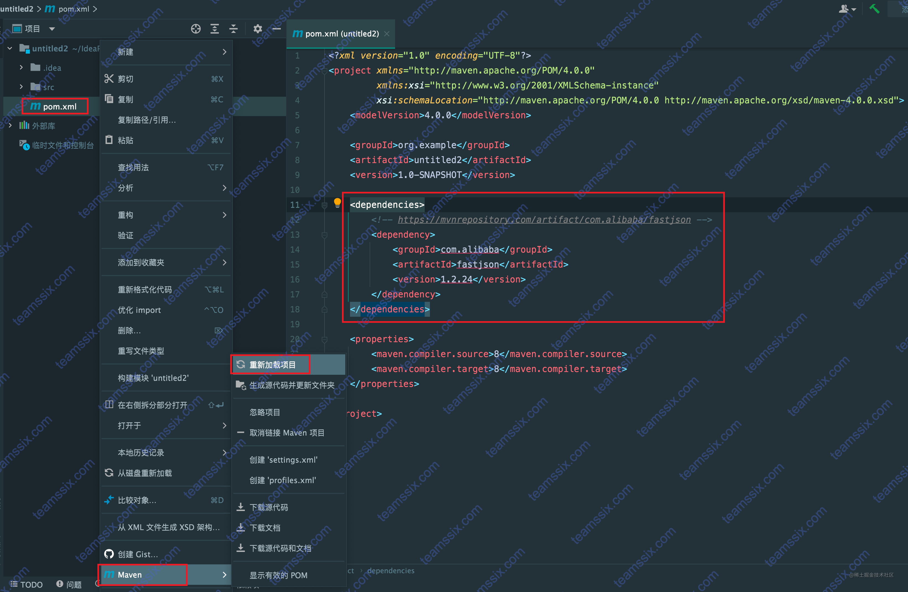
Task: Choose 重写文件类型 menu entry
Action: pos(166,351)
